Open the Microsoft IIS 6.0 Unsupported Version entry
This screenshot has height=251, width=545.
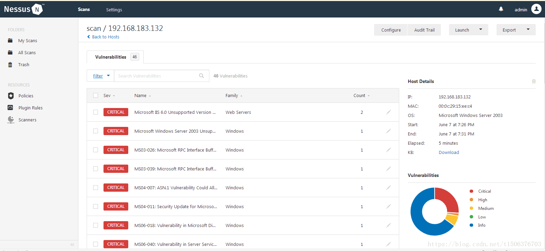(175, 112)
